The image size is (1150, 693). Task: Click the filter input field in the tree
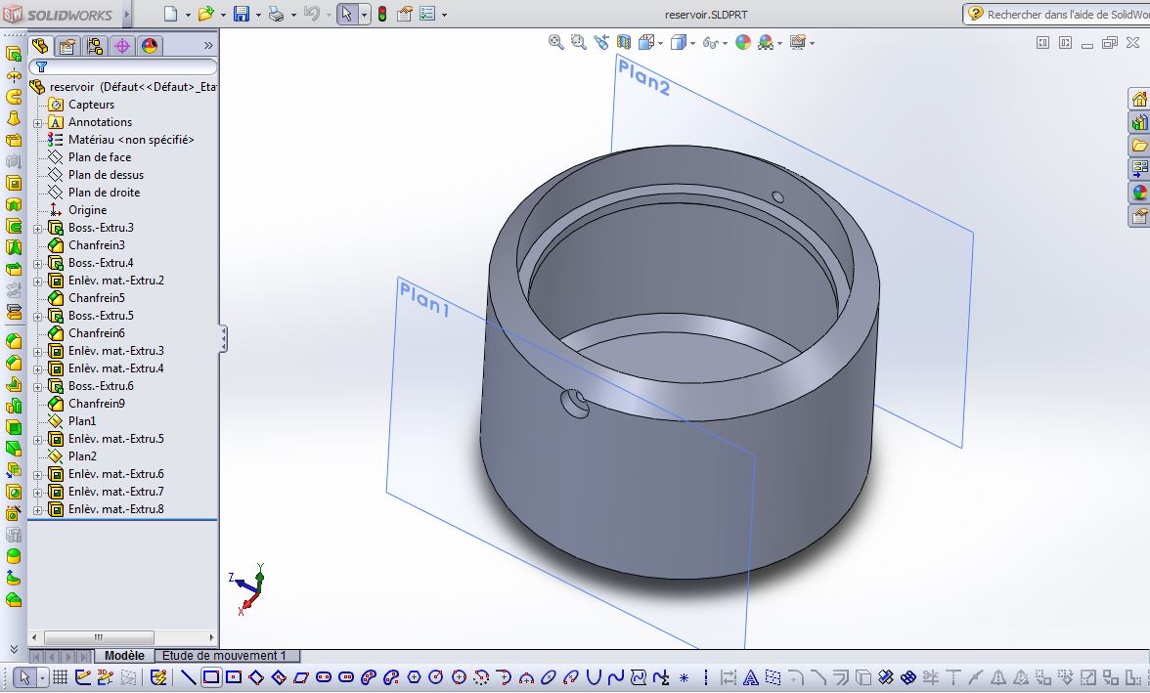click(123, 66)
